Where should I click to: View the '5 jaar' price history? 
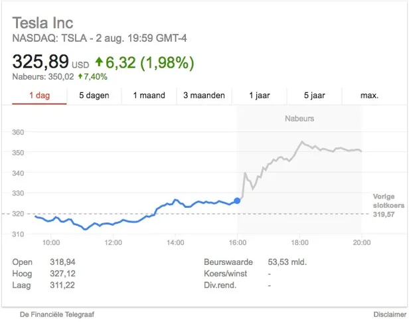(315, 96)
